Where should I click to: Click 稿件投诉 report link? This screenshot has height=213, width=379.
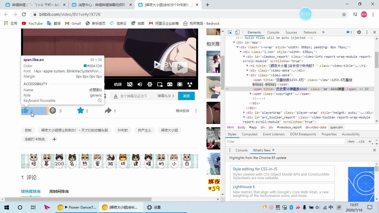[183, 111]
